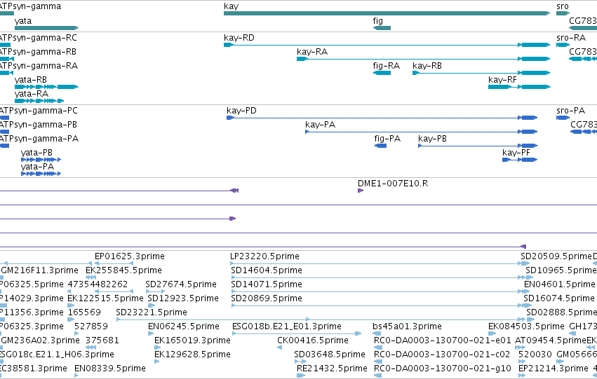Click the SD12923.5prime EST

[152, 305]
